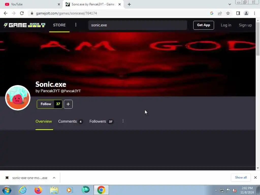The width and height of the screenshot is (260, 195).
Task: Open the clock showing 2:02 PM
Action: (x=247, y=190)
